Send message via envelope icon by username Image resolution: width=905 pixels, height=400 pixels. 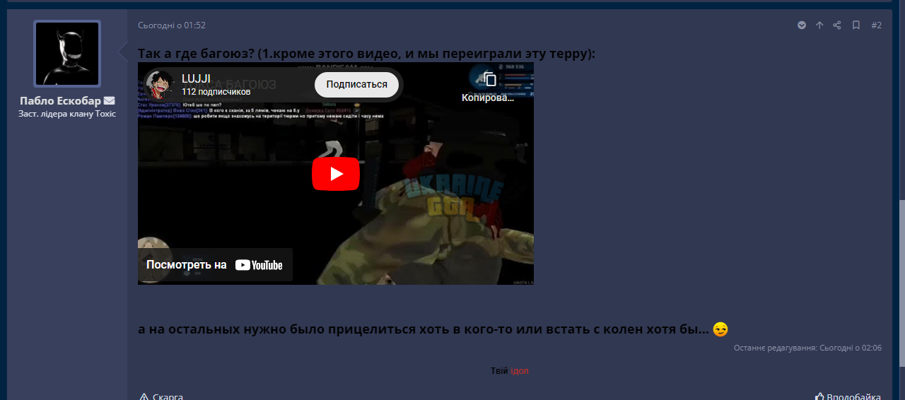click(x=109, y=101)
